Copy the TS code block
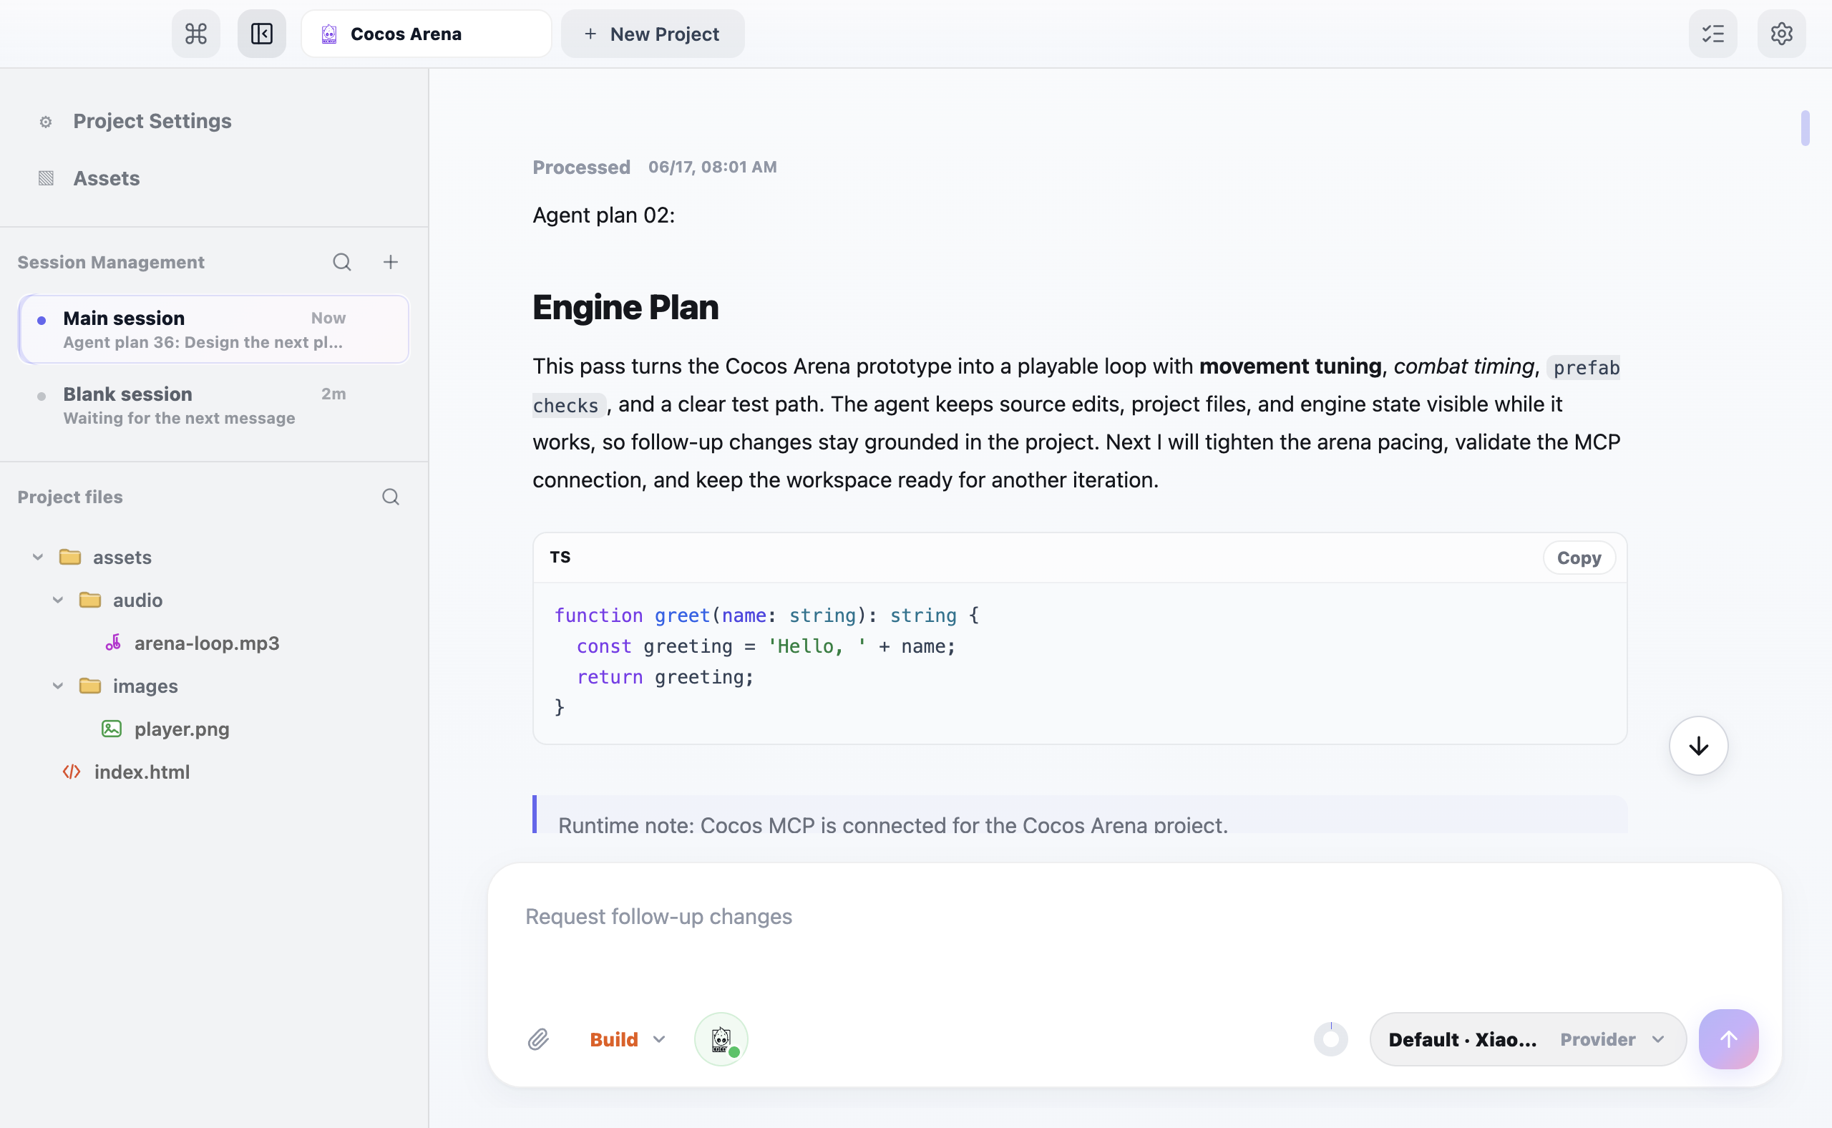The height and width of the screenshot is (1128, 1832). pyautogui.click(x=1579, y=558)
